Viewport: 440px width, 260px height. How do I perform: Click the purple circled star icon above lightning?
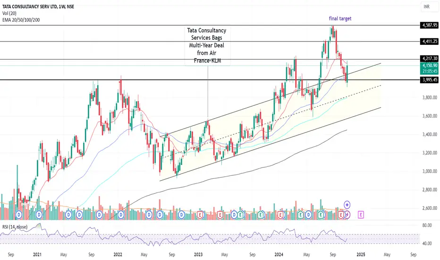[x=347, y=205]
